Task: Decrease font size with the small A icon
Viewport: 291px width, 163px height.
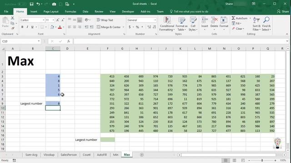Action: click(x=63, y=20)
